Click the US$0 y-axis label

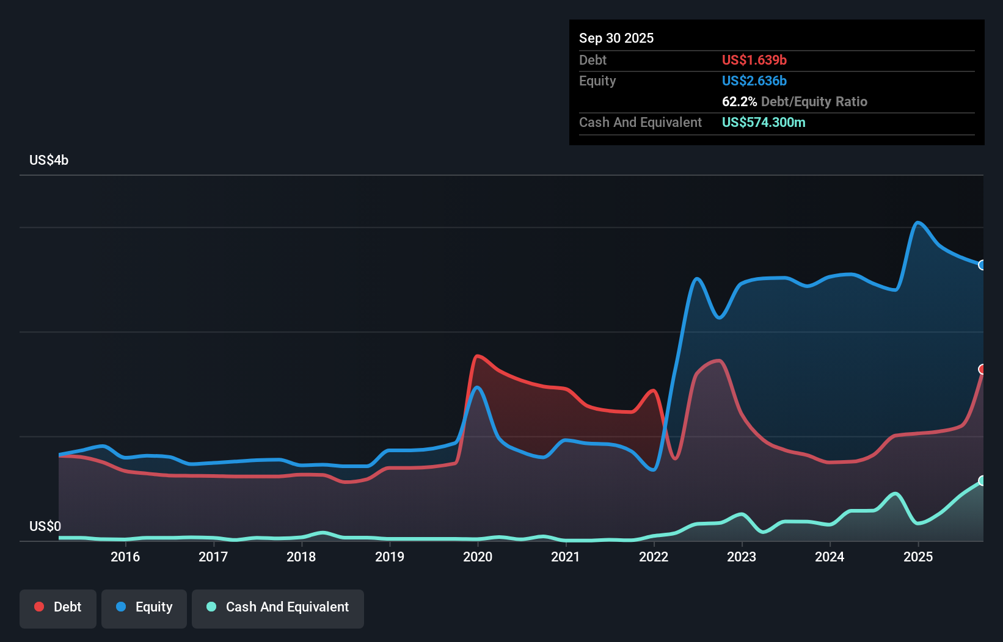pyautogui.click(x=45, y=527)
